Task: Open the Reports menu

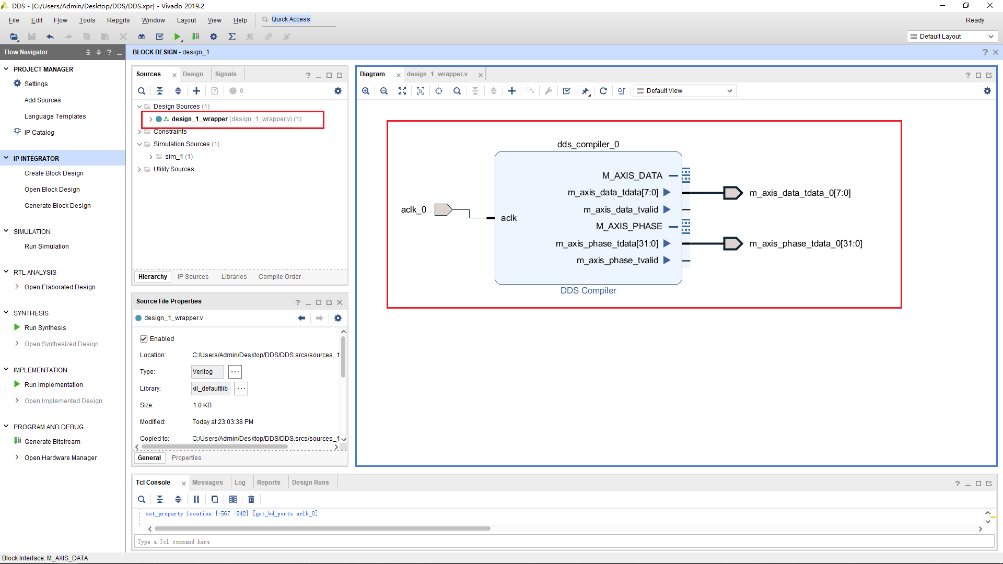Action: tap(118, 20)
